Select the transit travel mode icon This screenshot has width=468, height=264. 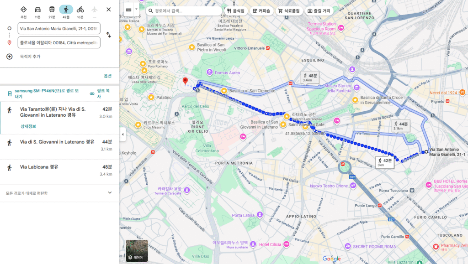tap(52, 10)
